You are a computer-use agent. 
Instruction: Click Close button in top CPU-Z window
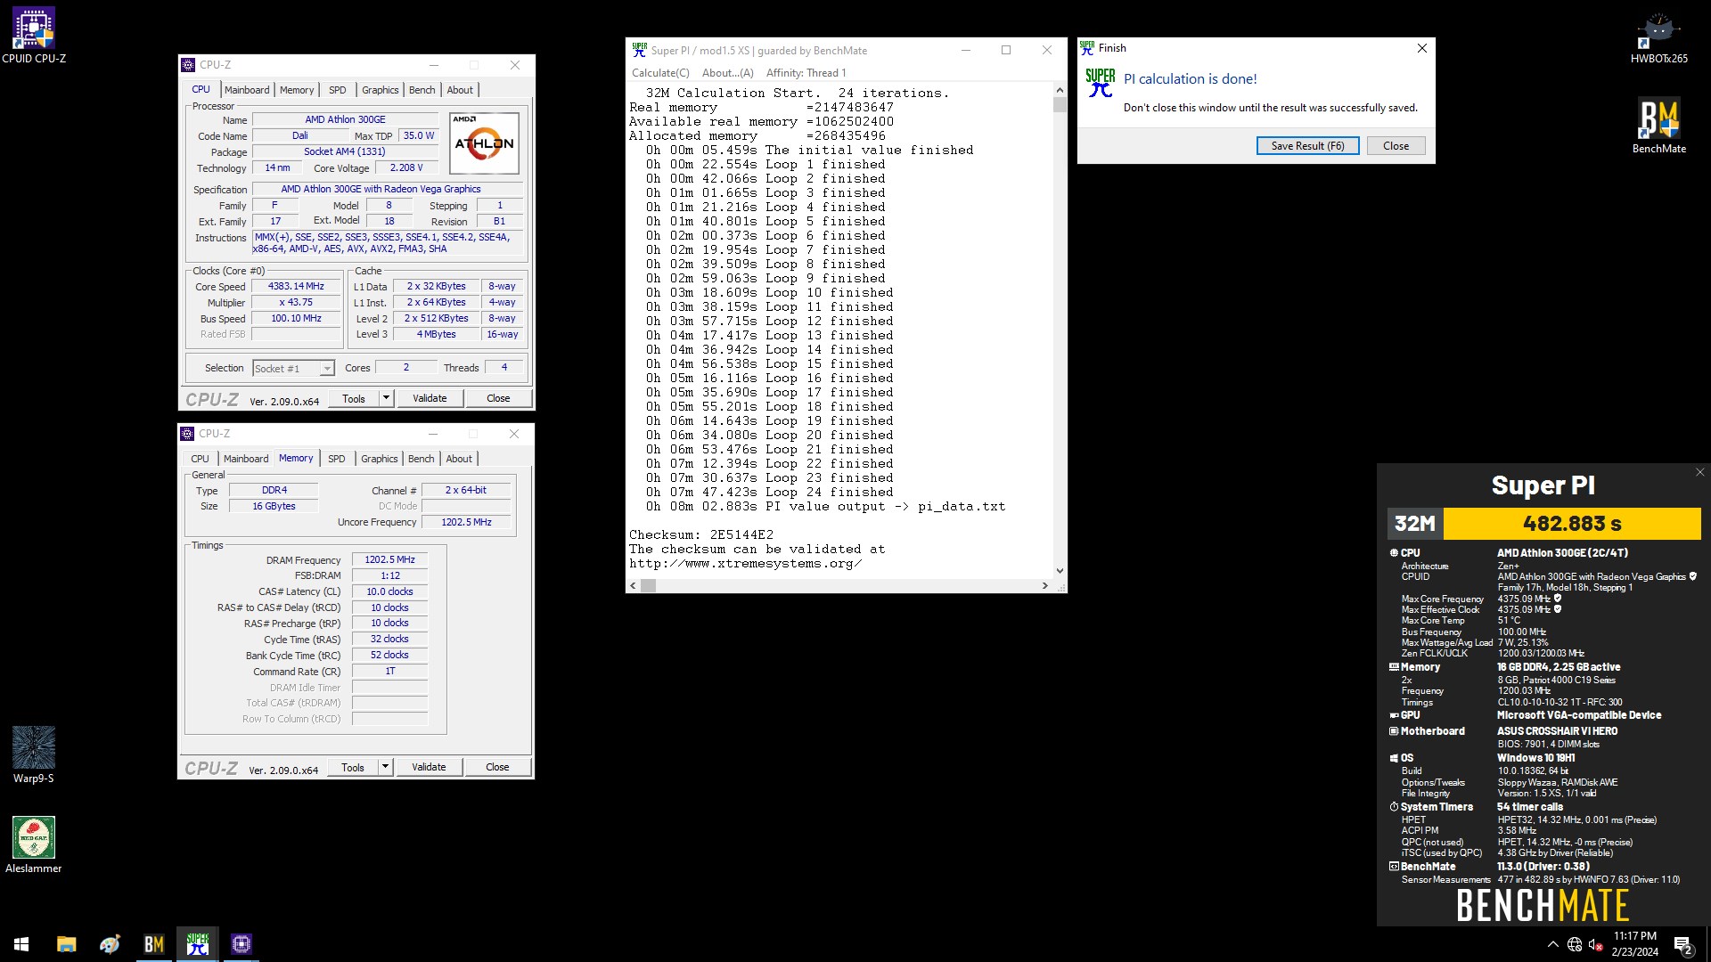[x=498, y=398]
